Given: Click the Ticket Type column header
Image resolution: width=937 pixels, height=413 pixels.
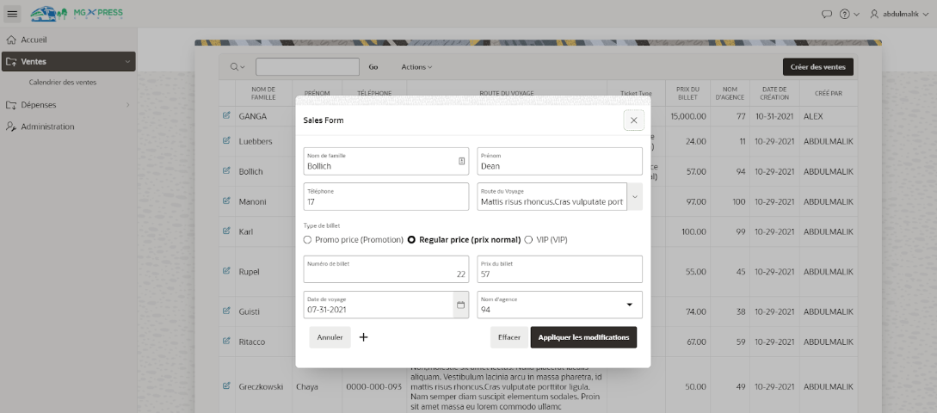Looking at the screenshot, I should [x=636, y=93].
